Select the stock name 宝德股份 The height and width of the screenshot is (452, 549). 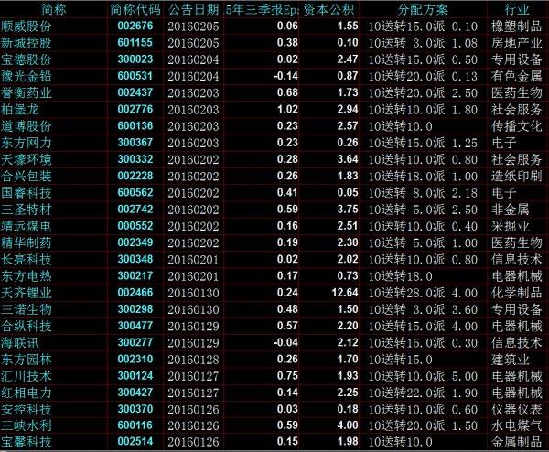click(27, 59)
